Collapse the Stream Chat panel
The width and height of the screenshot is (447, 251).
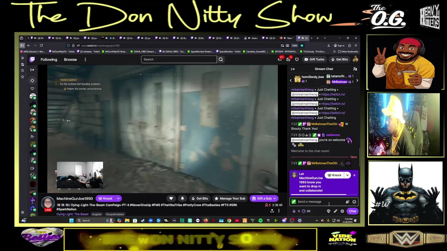click(x=293, y=69)
